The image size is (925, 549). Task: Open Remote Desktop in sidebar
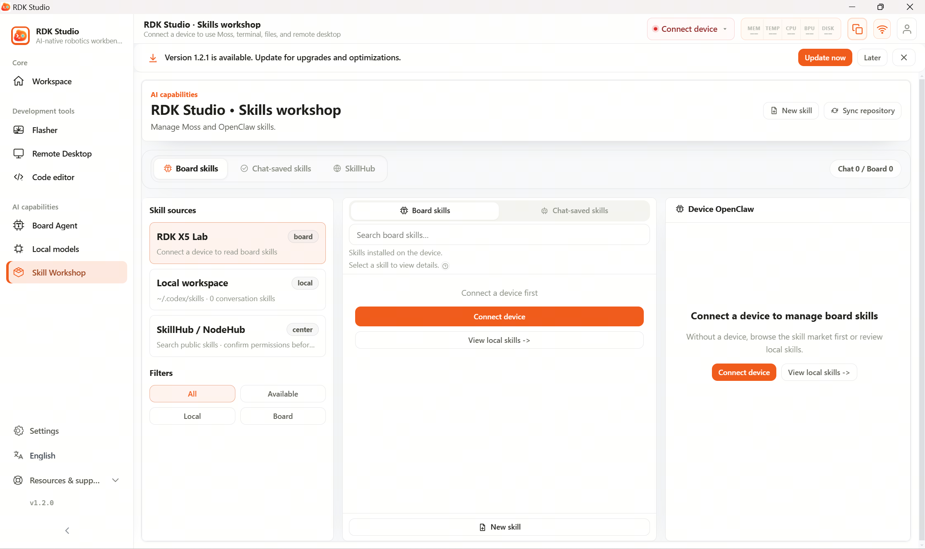(66, 154)
